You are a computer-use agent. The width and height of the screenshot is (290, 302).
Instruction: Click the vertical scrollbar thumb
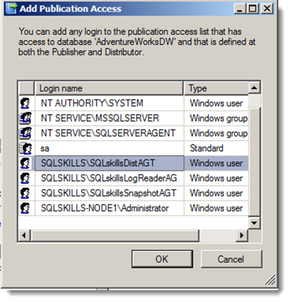255,161
